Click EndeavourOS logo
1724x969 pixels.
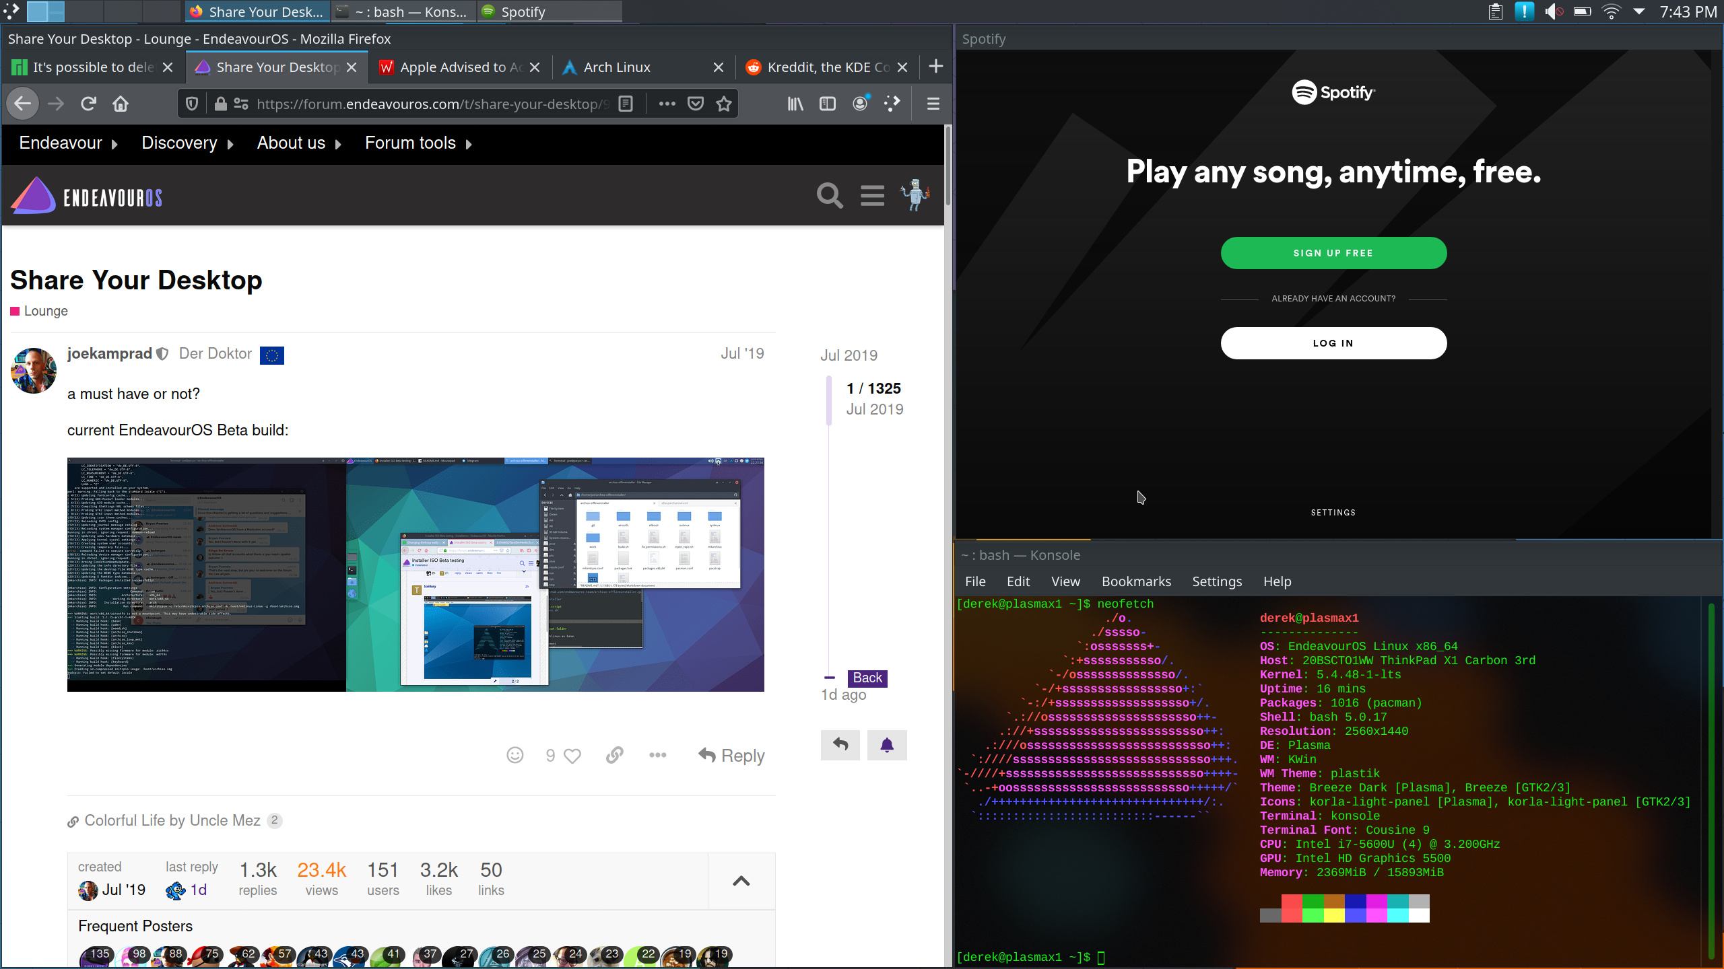coord(87,196)
